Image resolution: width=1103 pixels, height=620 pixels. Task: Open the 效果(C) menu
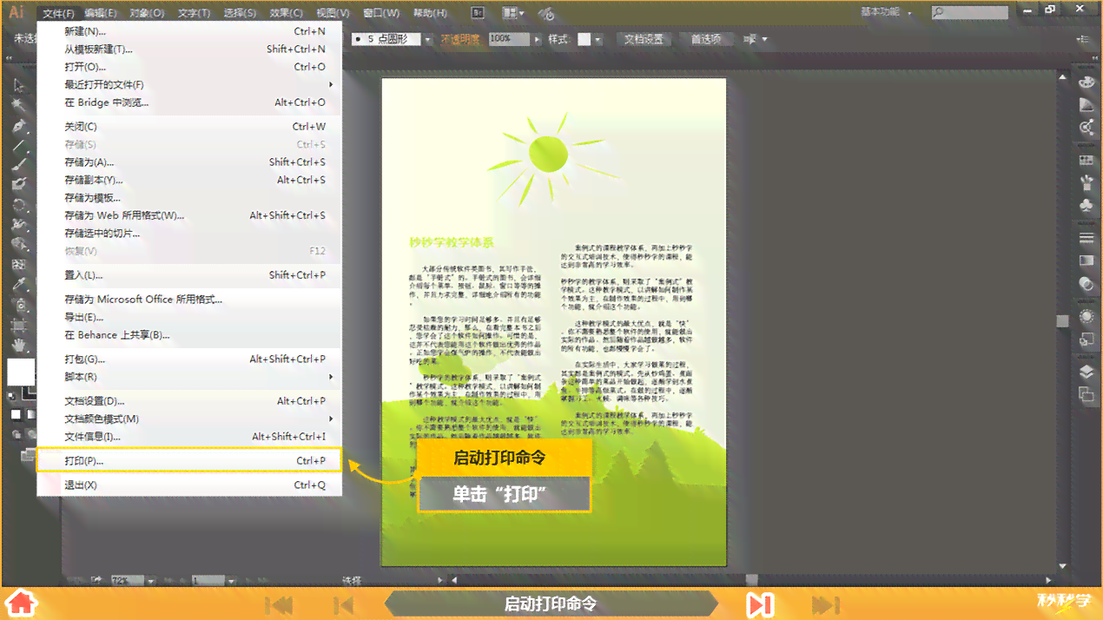(286, 13)
